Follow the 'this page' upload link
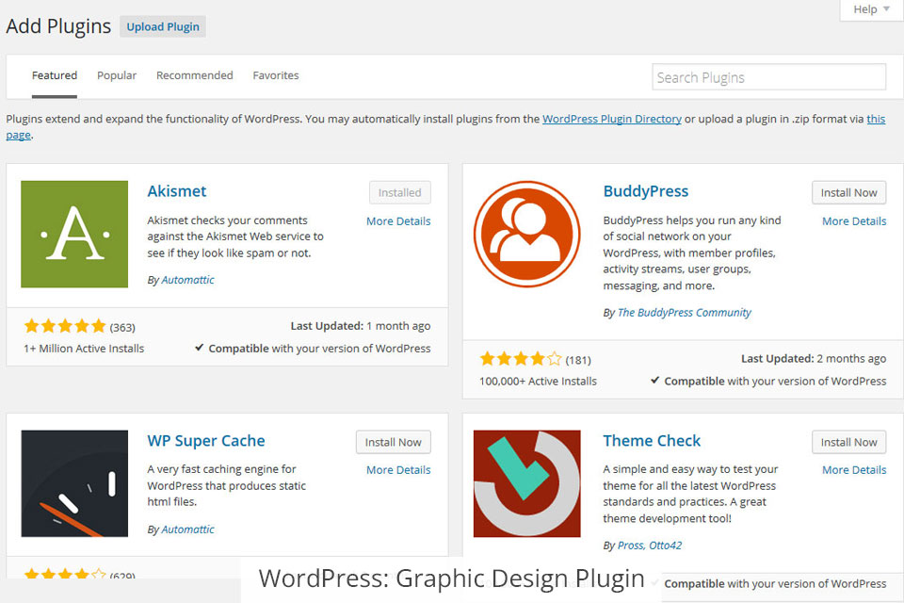The width and height of the screenshot is (904, 603). (876, 119)
